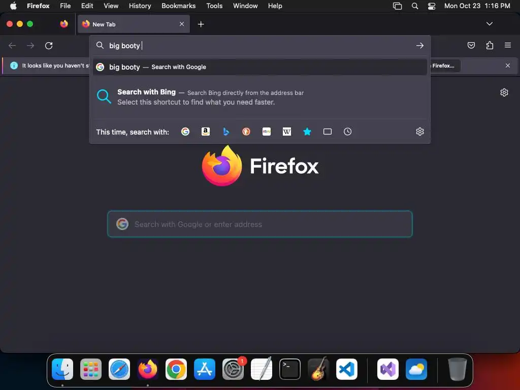The height and width of the screenshot is (390, 520).
Task: Search this time with DuckDuckGo icon
Action: coord(246,132)
